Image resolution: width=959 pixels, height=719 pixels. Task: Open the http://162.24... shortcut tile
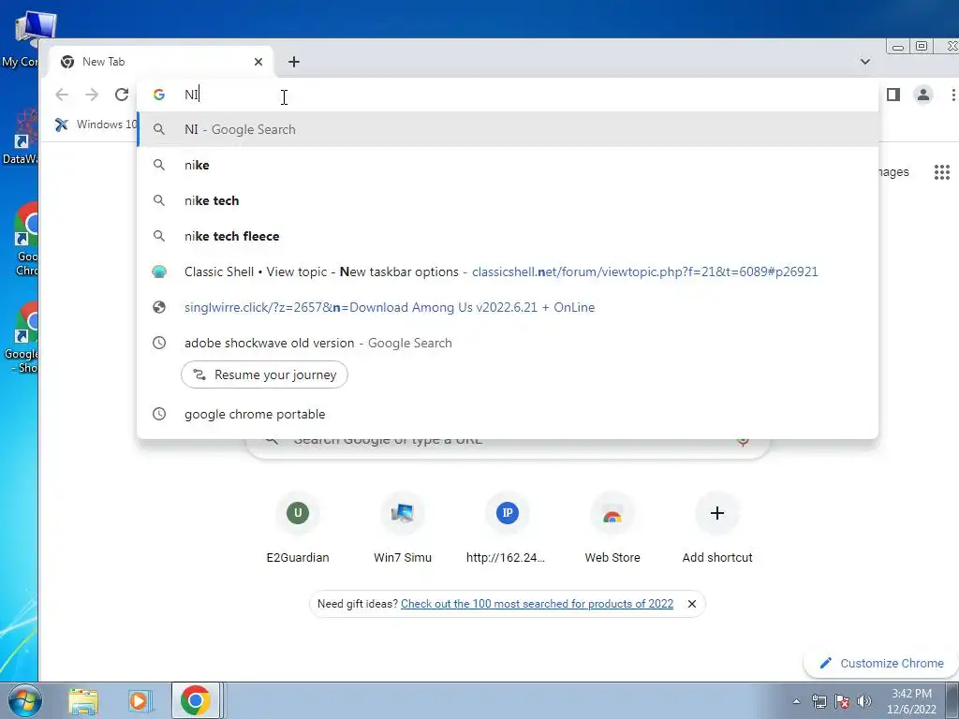point(507,529)
